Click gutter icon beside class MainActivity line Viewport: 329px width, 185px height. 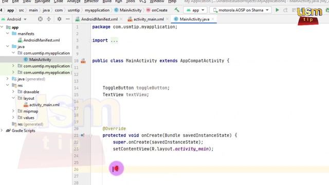point(83,61)
